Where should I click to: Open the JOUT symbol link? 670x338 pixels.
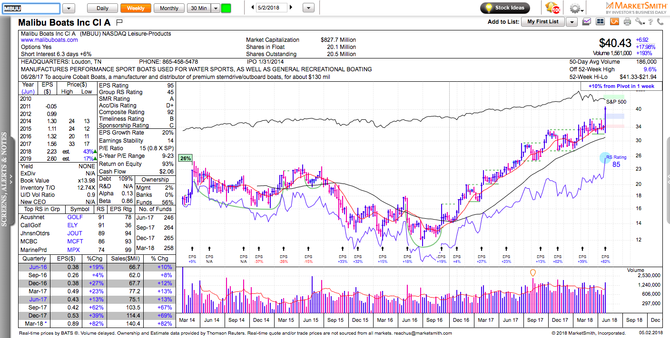click(x=75, y=233)
